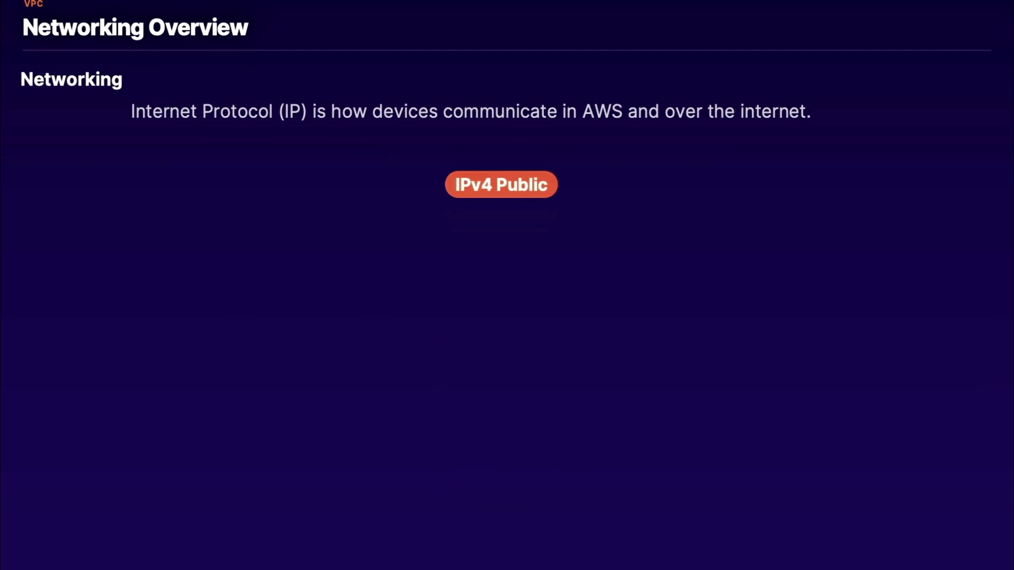Viewport: 1014px width, 570px height.
Task: Click the word 'Internet' starting the sentence
Action: tap(163, 111)
